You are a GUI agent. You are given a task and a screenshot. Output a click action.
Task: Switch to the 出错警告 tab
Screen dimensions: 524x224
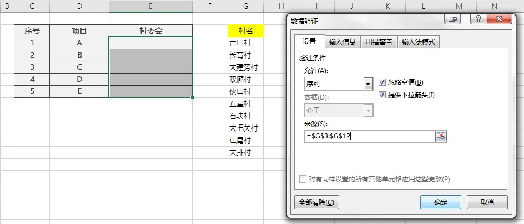point(379,42)
